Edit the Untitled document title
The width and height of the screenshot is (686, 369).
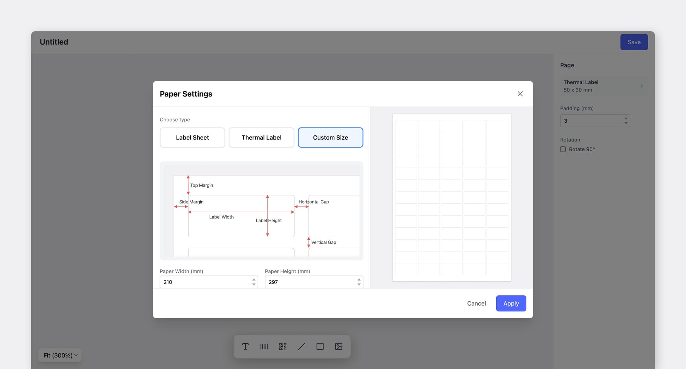84,42
